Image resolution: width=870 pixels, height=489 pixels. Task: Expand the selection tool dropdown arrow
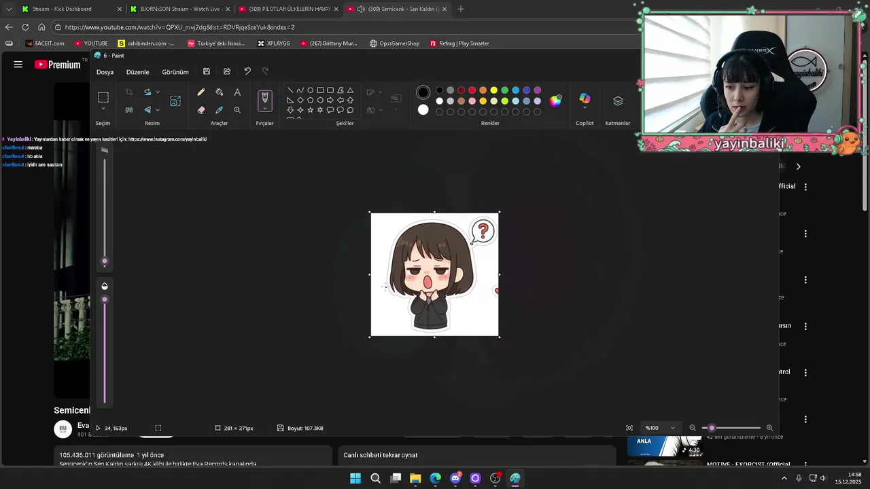point(103,109)
